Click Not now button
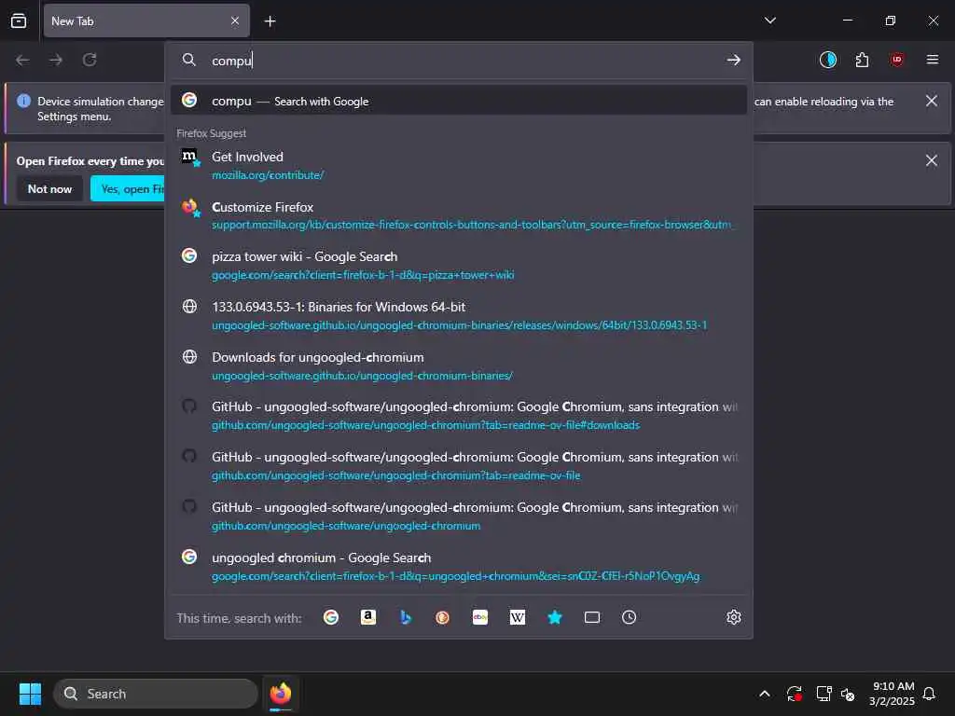The height and width of the screenshot is (716, 955). (50, 188)
